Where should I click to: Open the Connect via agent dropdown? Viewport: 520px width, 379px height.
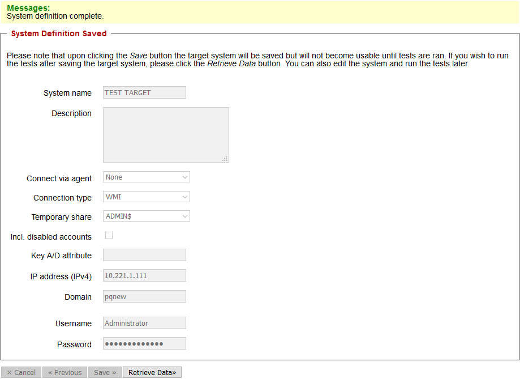[x=146, y=177]
